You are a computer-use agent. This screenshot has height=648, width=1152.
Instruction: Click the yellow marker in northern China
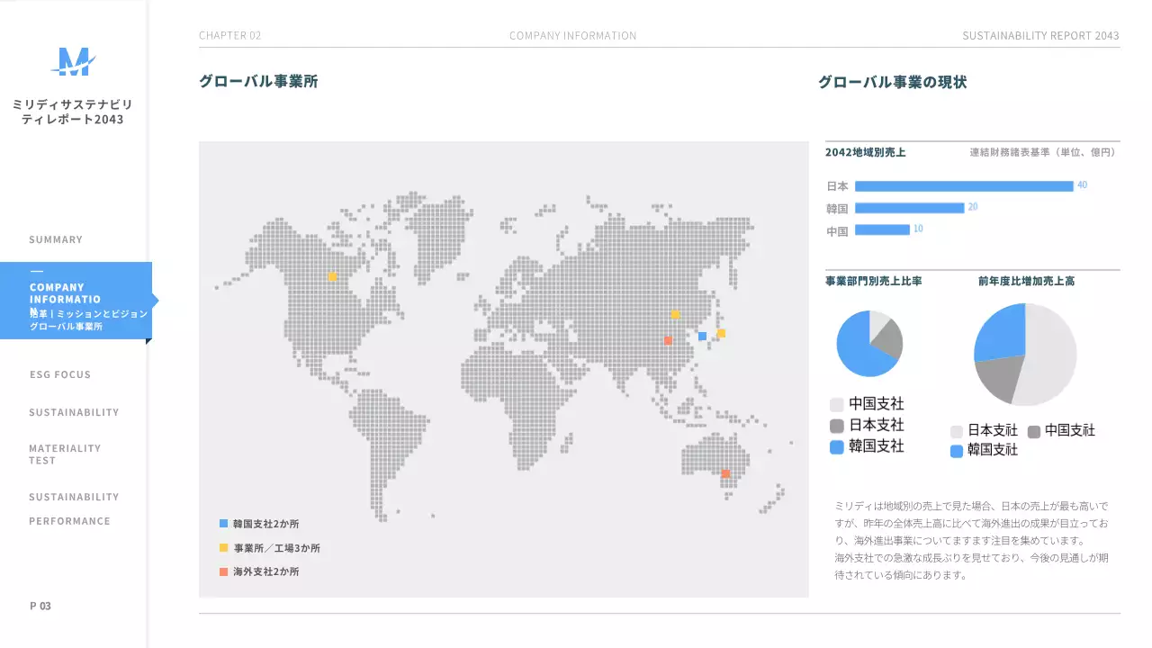point(675,314)
